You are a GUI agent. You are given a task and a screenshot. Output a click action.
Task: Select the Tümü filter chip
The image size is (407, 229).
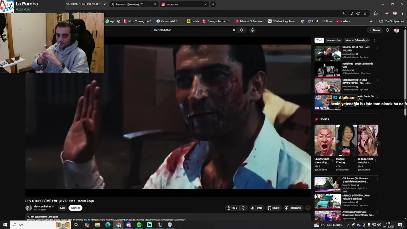pos(319,40)
